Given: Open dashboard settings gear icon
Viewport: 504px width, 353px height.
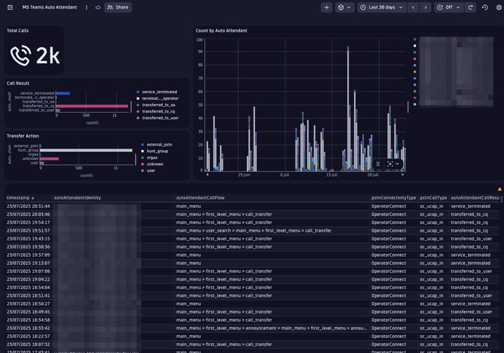Looking at the screenshot, I should [499, 7].
